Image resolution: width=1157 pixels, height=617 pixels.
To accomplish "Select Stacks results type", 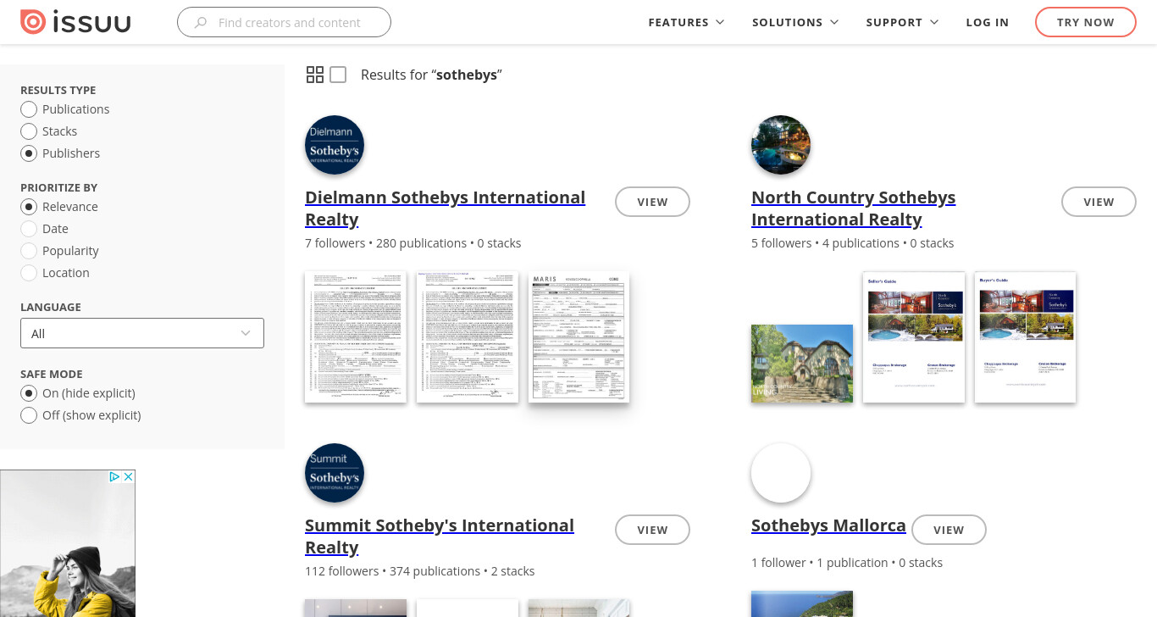I will (x=29, y=131).
